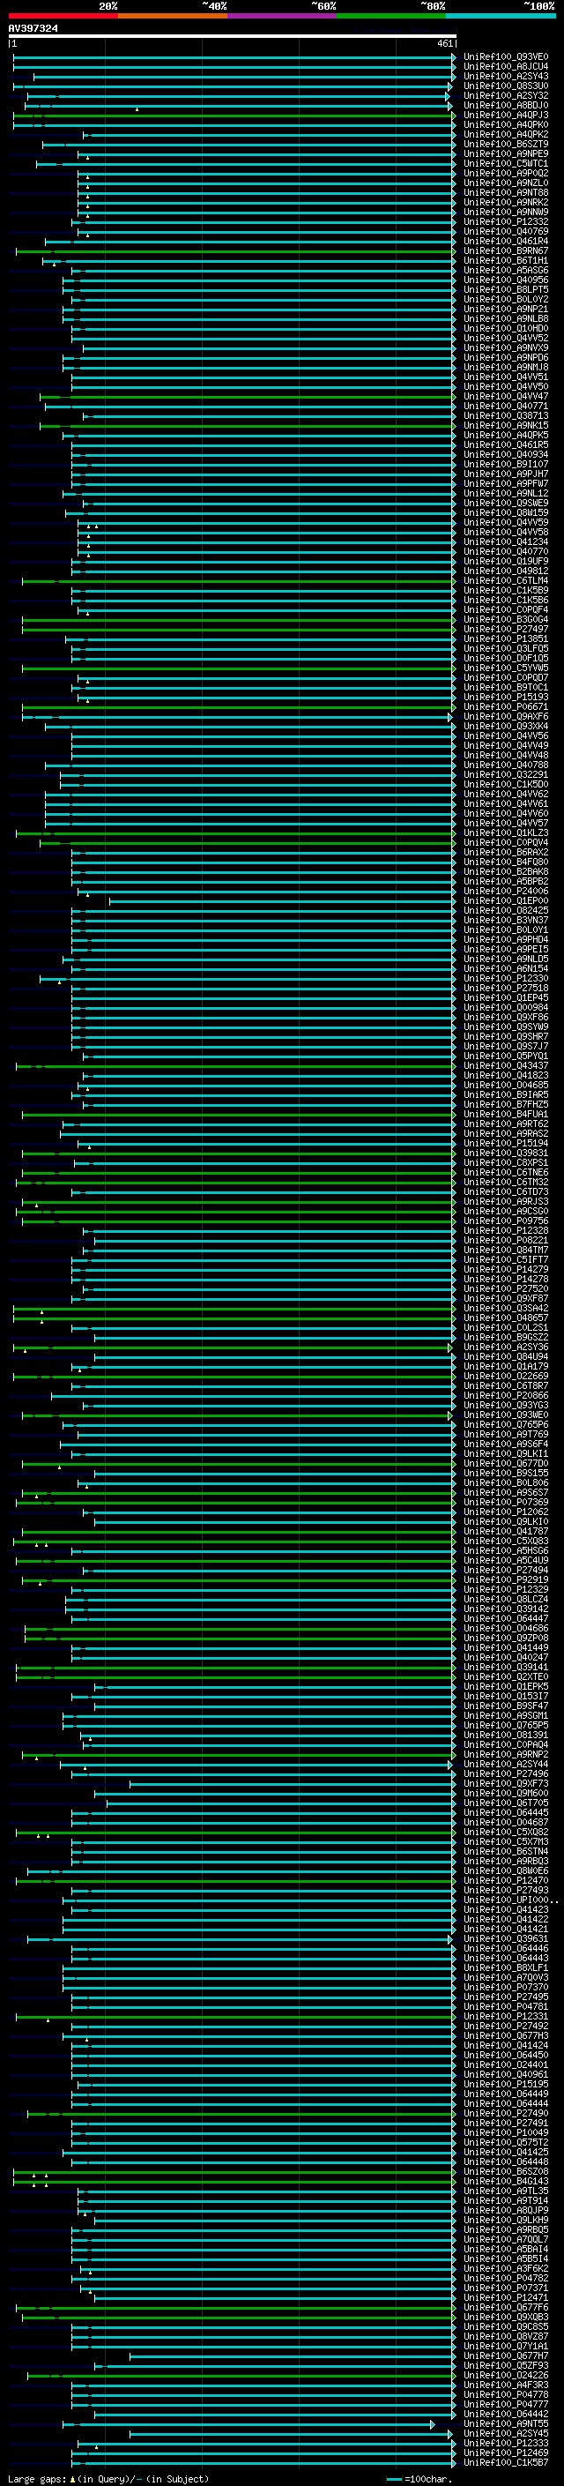Select hit label UniRef100_C6TD73
Viewport: 564px width, 2486px height.
tap(505, 1192)
